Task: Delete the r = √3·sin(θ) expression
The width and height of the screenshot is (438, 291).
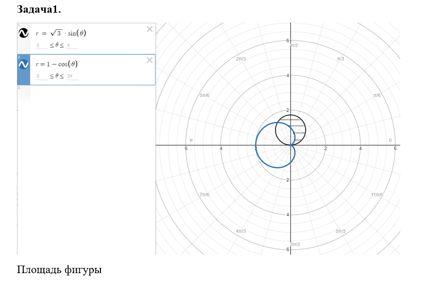Action: 149,29
